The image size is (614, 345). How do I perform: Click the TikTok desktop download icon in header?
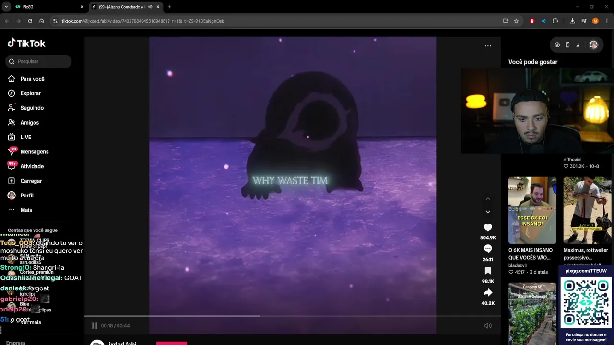[x=578, y=45]
